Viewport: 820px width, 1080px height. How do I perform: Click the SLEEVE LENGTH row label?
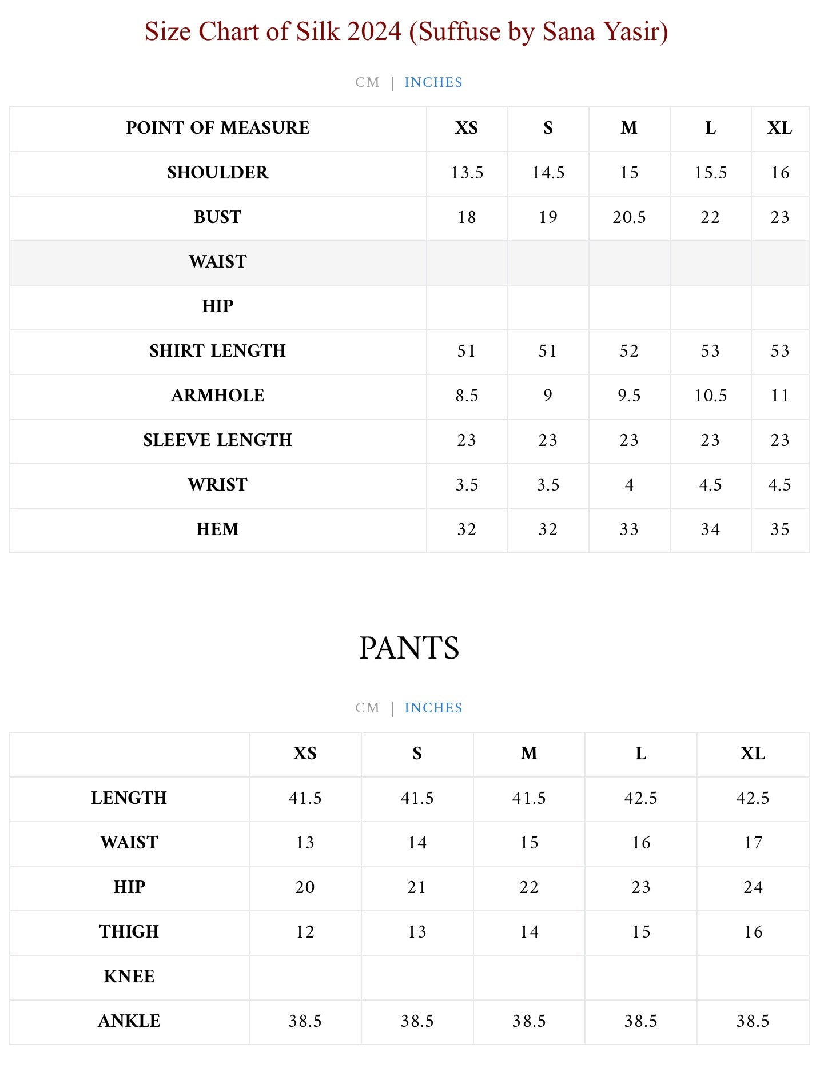pyautogui.click(x=218, y=440)
